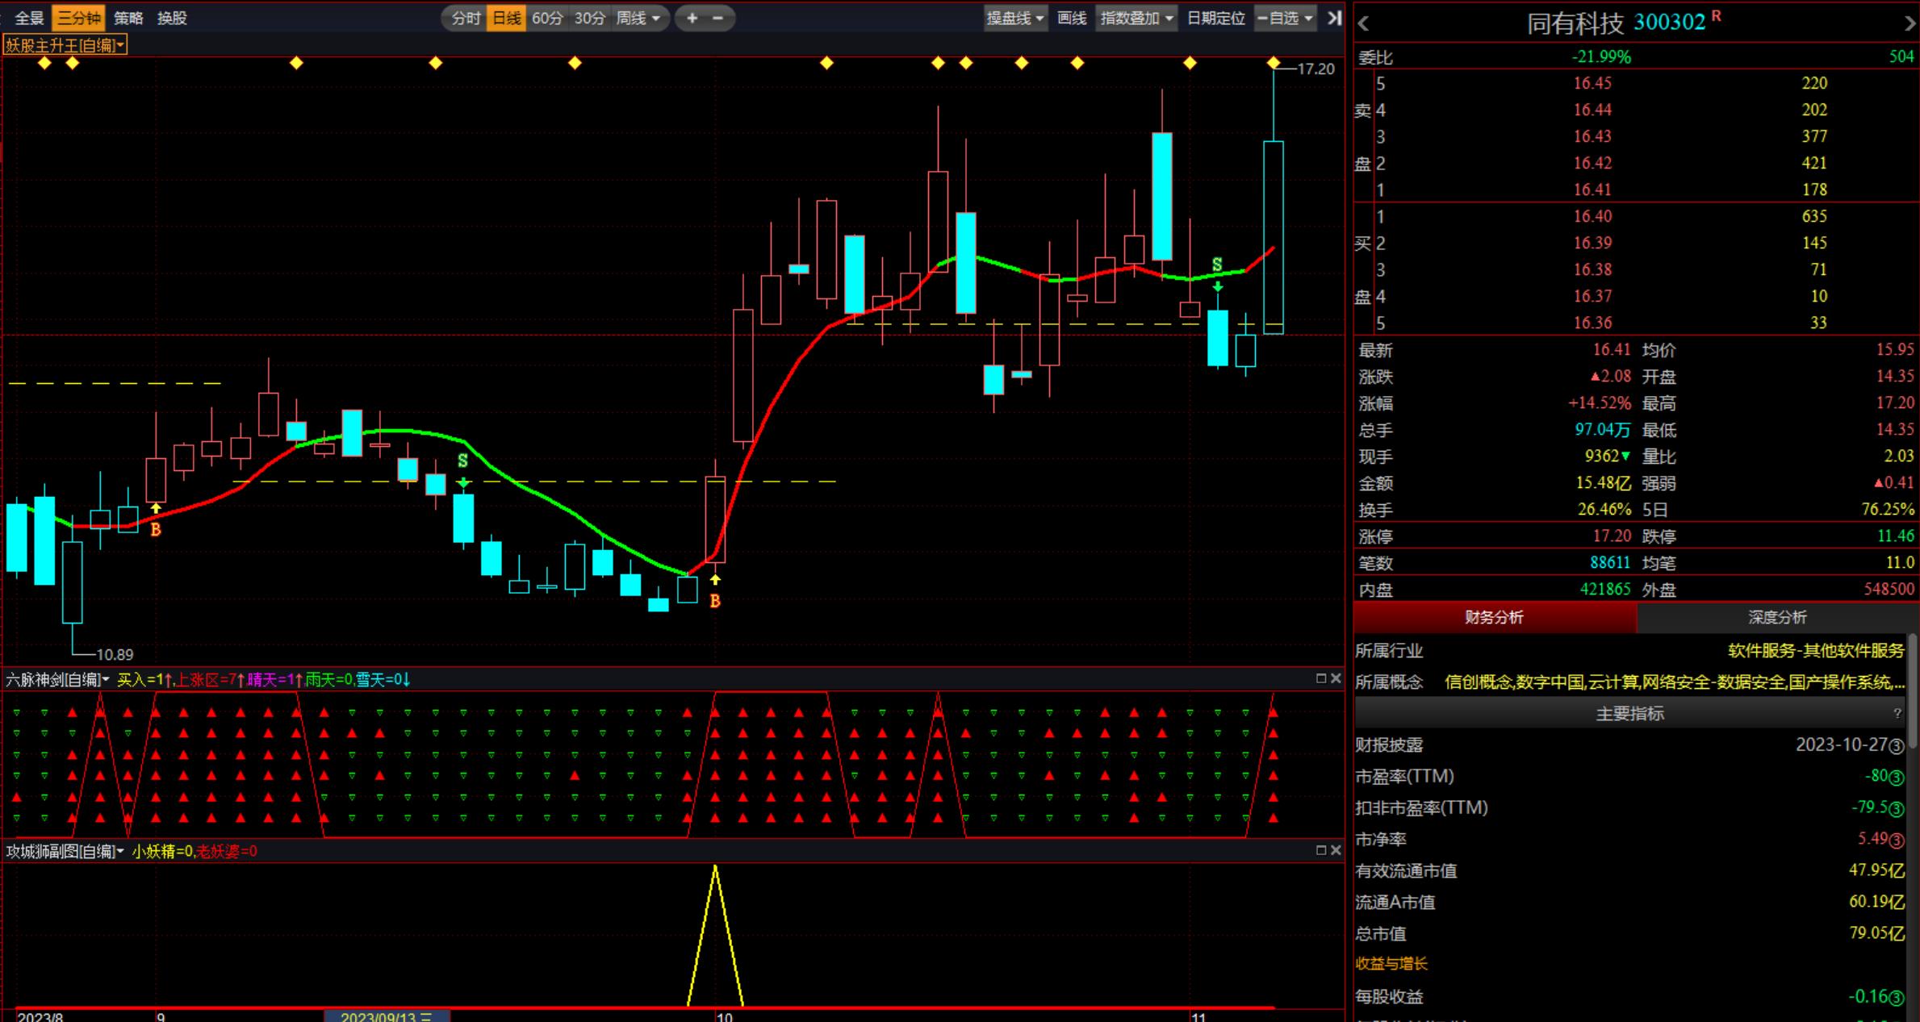The width and height of the screenshot is (1920, 1022).
Task: Toggle the 三分钟 view button
Action: 78,18
